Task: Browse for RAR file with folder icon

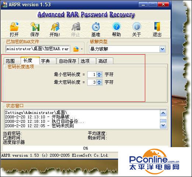Action: [76, 49]
